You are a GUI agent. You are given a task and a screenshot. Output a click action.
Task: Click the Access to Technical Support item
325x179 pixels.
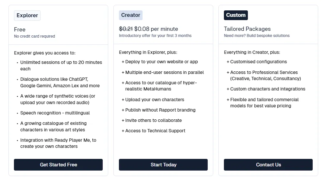[153, 131]
